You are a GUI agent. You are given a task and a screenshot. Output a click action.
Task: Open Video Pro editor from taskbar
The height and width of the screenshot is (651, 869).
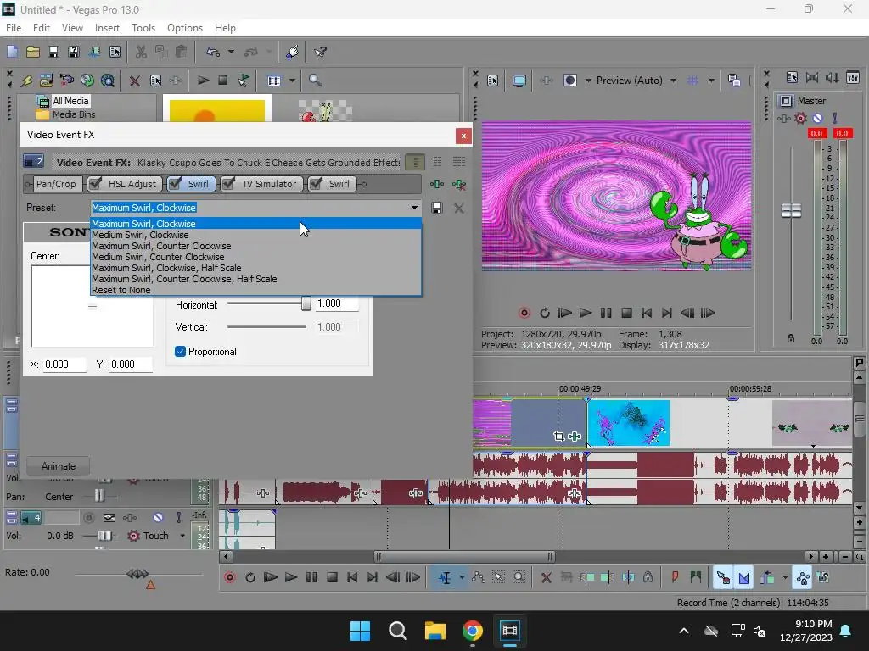click(509, 631)
